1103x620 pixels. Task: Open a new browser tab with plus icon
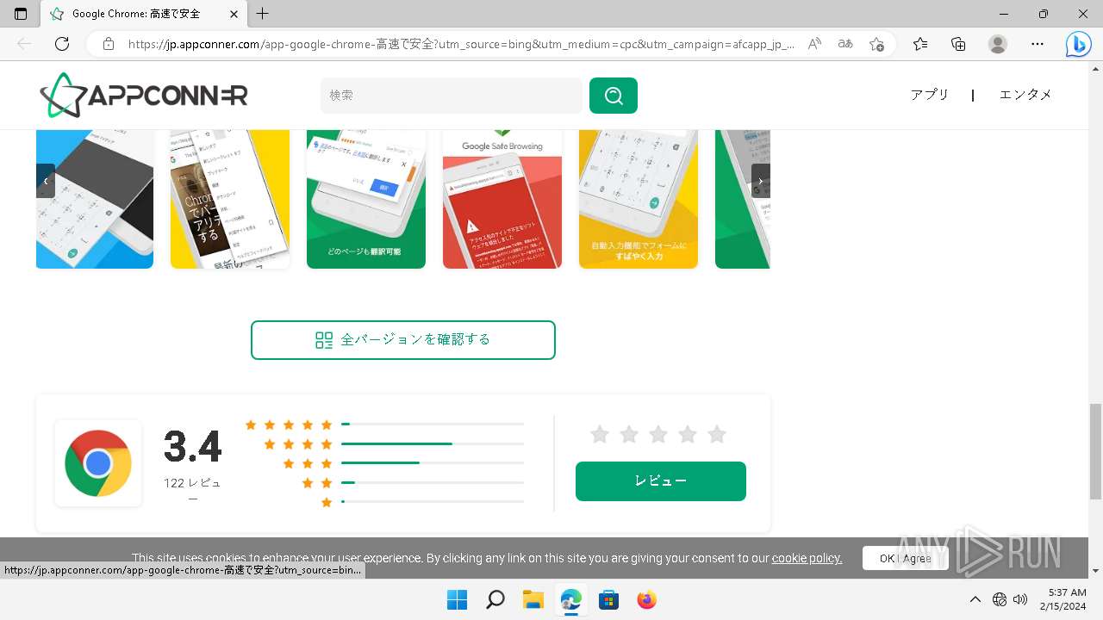pyautogui.click(x=263, y=14)
